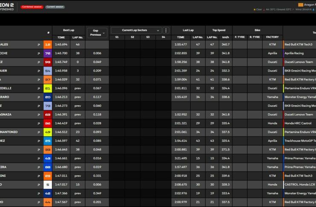
Task: Select rider number 21 yellow badge
Action: (47, 88)
